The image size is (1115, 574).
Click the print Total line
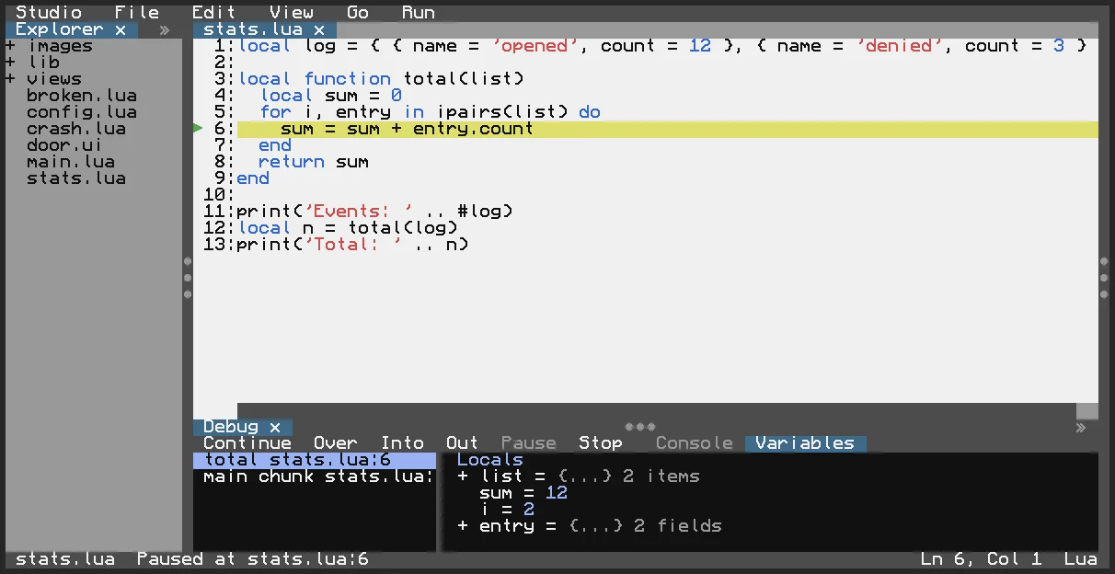(352, 245)
